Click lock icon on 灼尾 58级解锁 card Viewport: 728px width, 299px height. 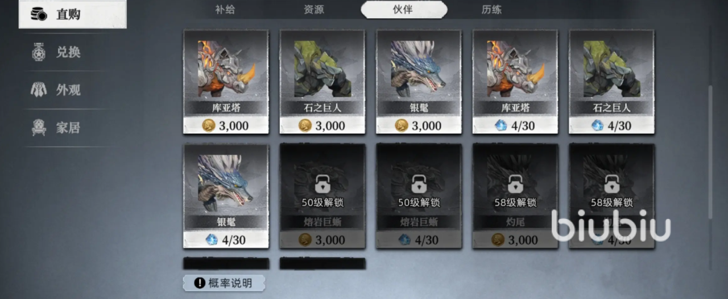(x=515, y=184)
